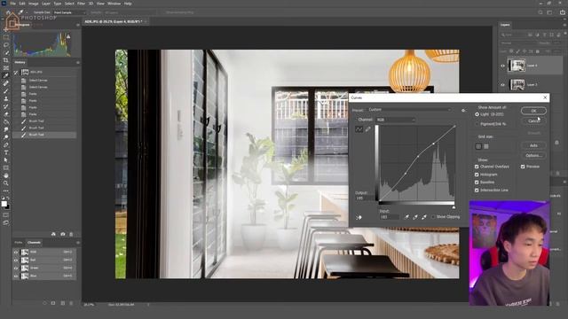Activate the Curves on-image adjustment tool
Screen dimensions: 568x319
(359, 217)
